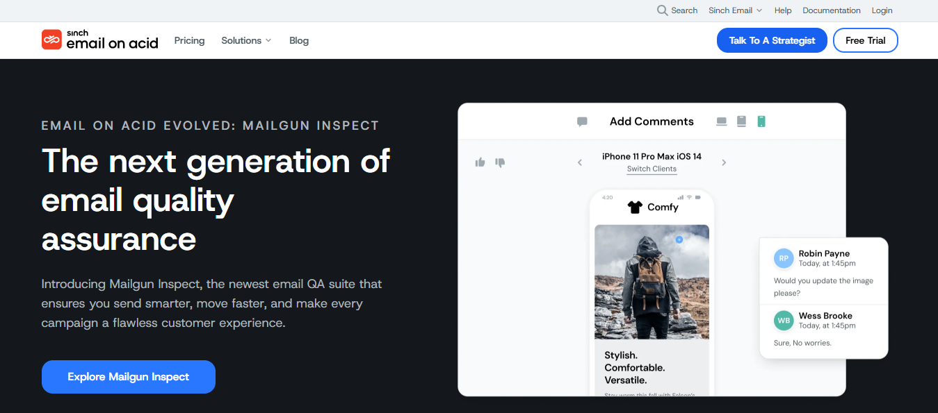This screenshot has height=413, width=938.
Task: Expand the Sinch Email dropdown
Action: (x=735, y=10)
